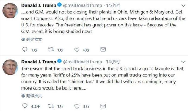This screenshot has height=111, width=188.
Task: Like the G.M. plants tweet
Action: [x=77, y=50]
